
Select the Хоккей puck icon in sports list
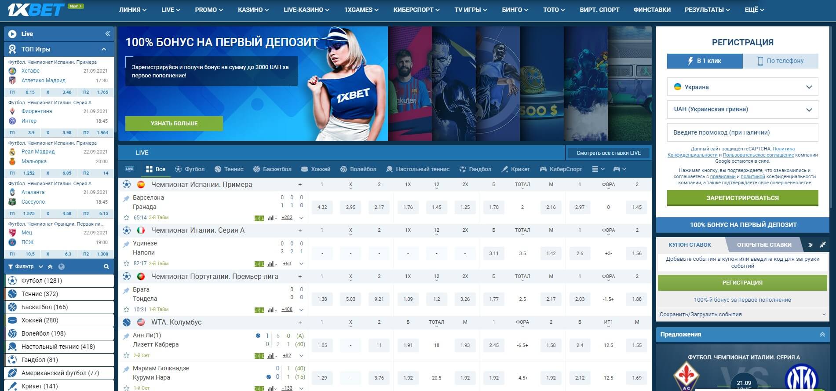(12, 320)
